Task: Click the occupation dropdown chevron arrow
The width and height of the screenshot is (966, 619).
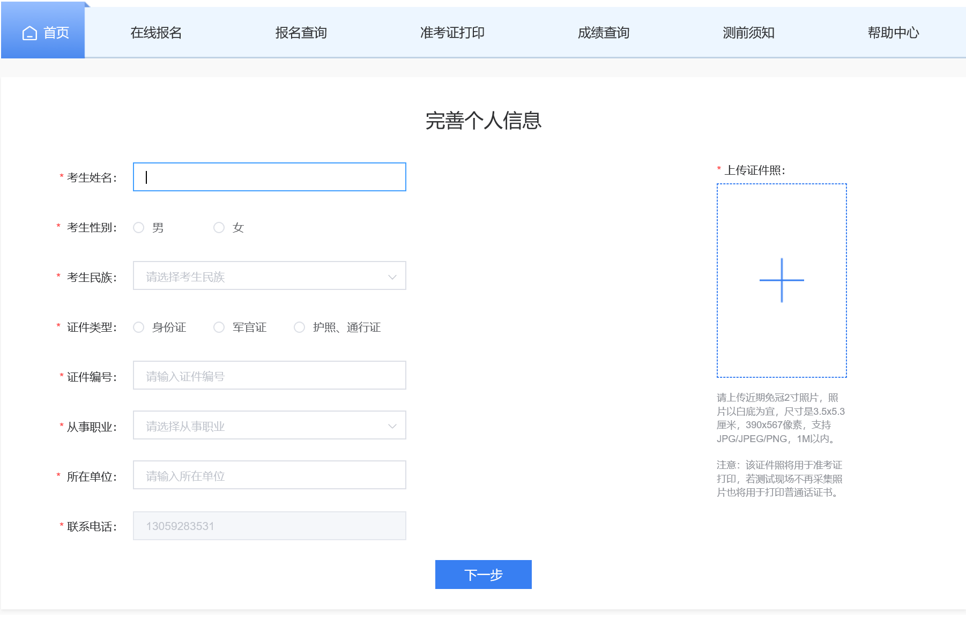Action: pos(392,426)
